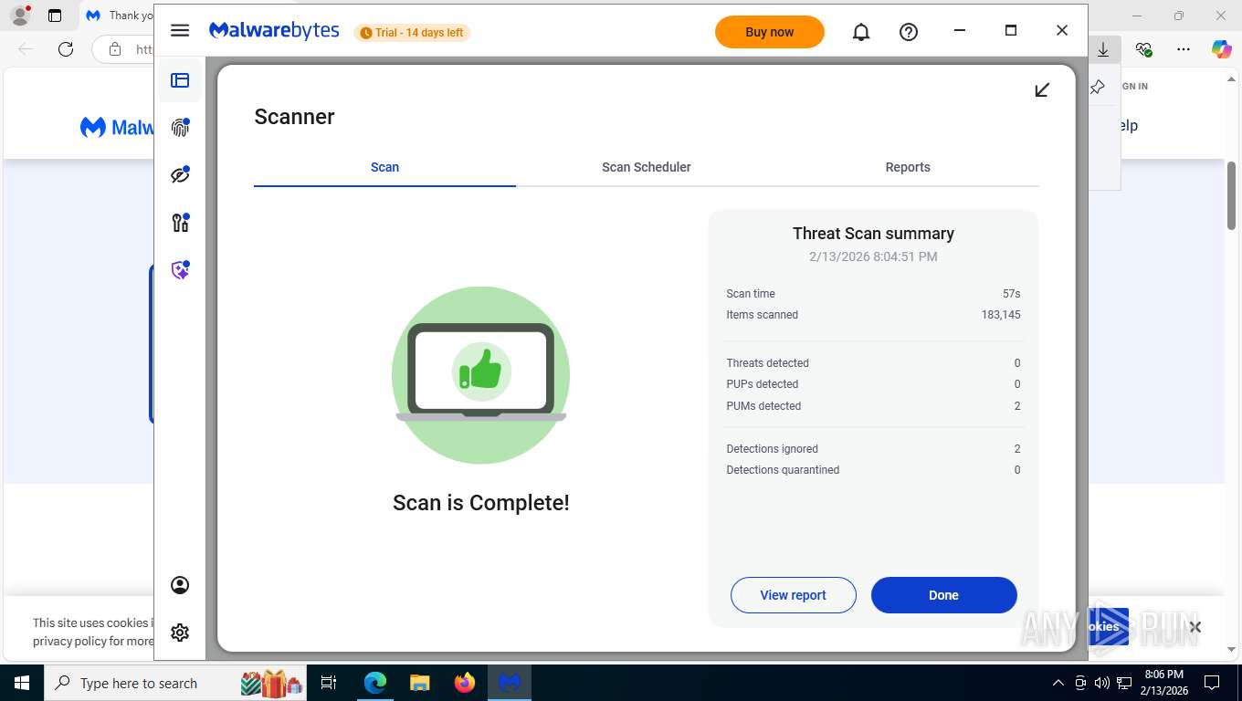
Task: Open the fingerprint identity protection icon
Action: 180,128
